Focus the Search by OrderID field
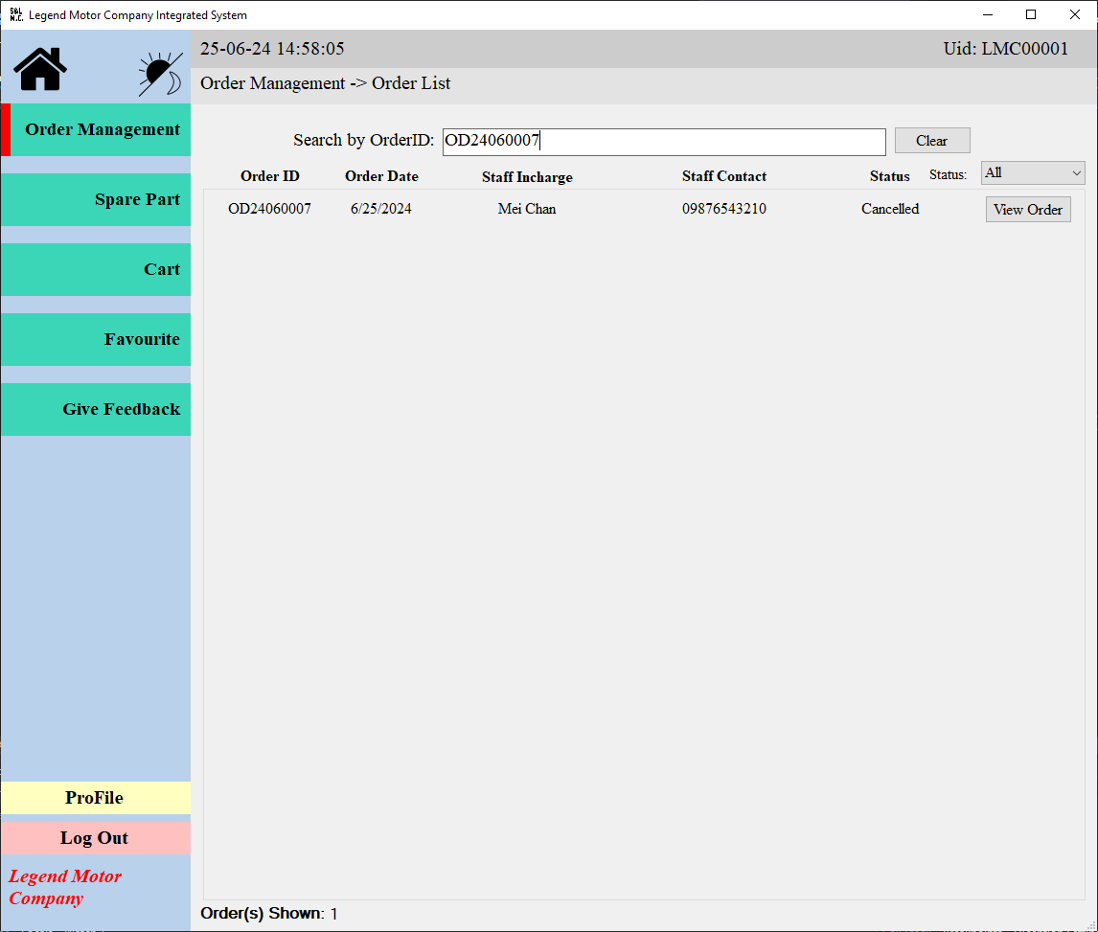This screenshot has height=932, width=1098. [663, 142]
